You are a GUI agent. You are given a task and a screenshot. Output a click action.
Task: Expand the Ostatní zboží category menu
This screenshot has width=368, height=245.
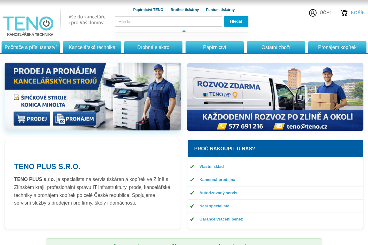(x=276, y=47)
